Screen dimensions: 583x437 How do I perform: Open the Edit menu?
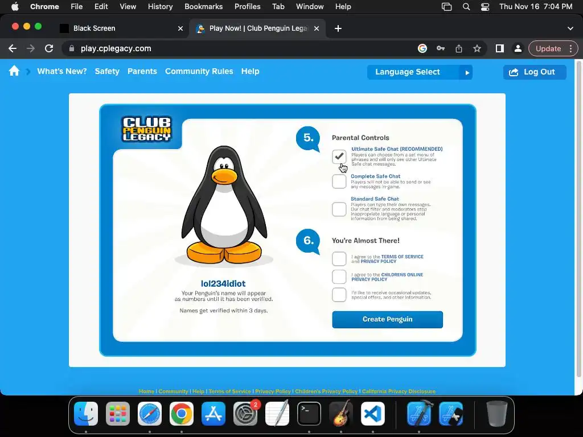pos(101,7)
